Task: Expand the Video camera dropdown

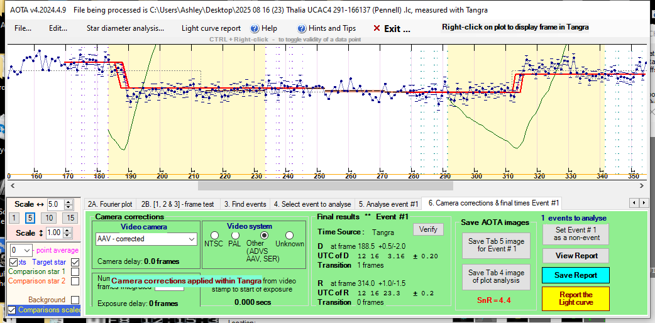Action: tap(191, 239)
